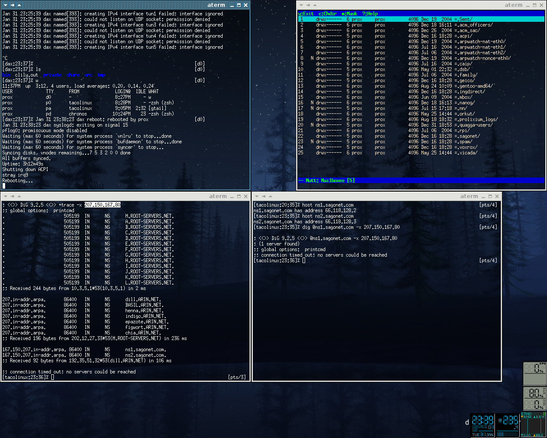
Task: Click =.gentoo-amd64/ mailbox entry
Action: tap(421, 86)
